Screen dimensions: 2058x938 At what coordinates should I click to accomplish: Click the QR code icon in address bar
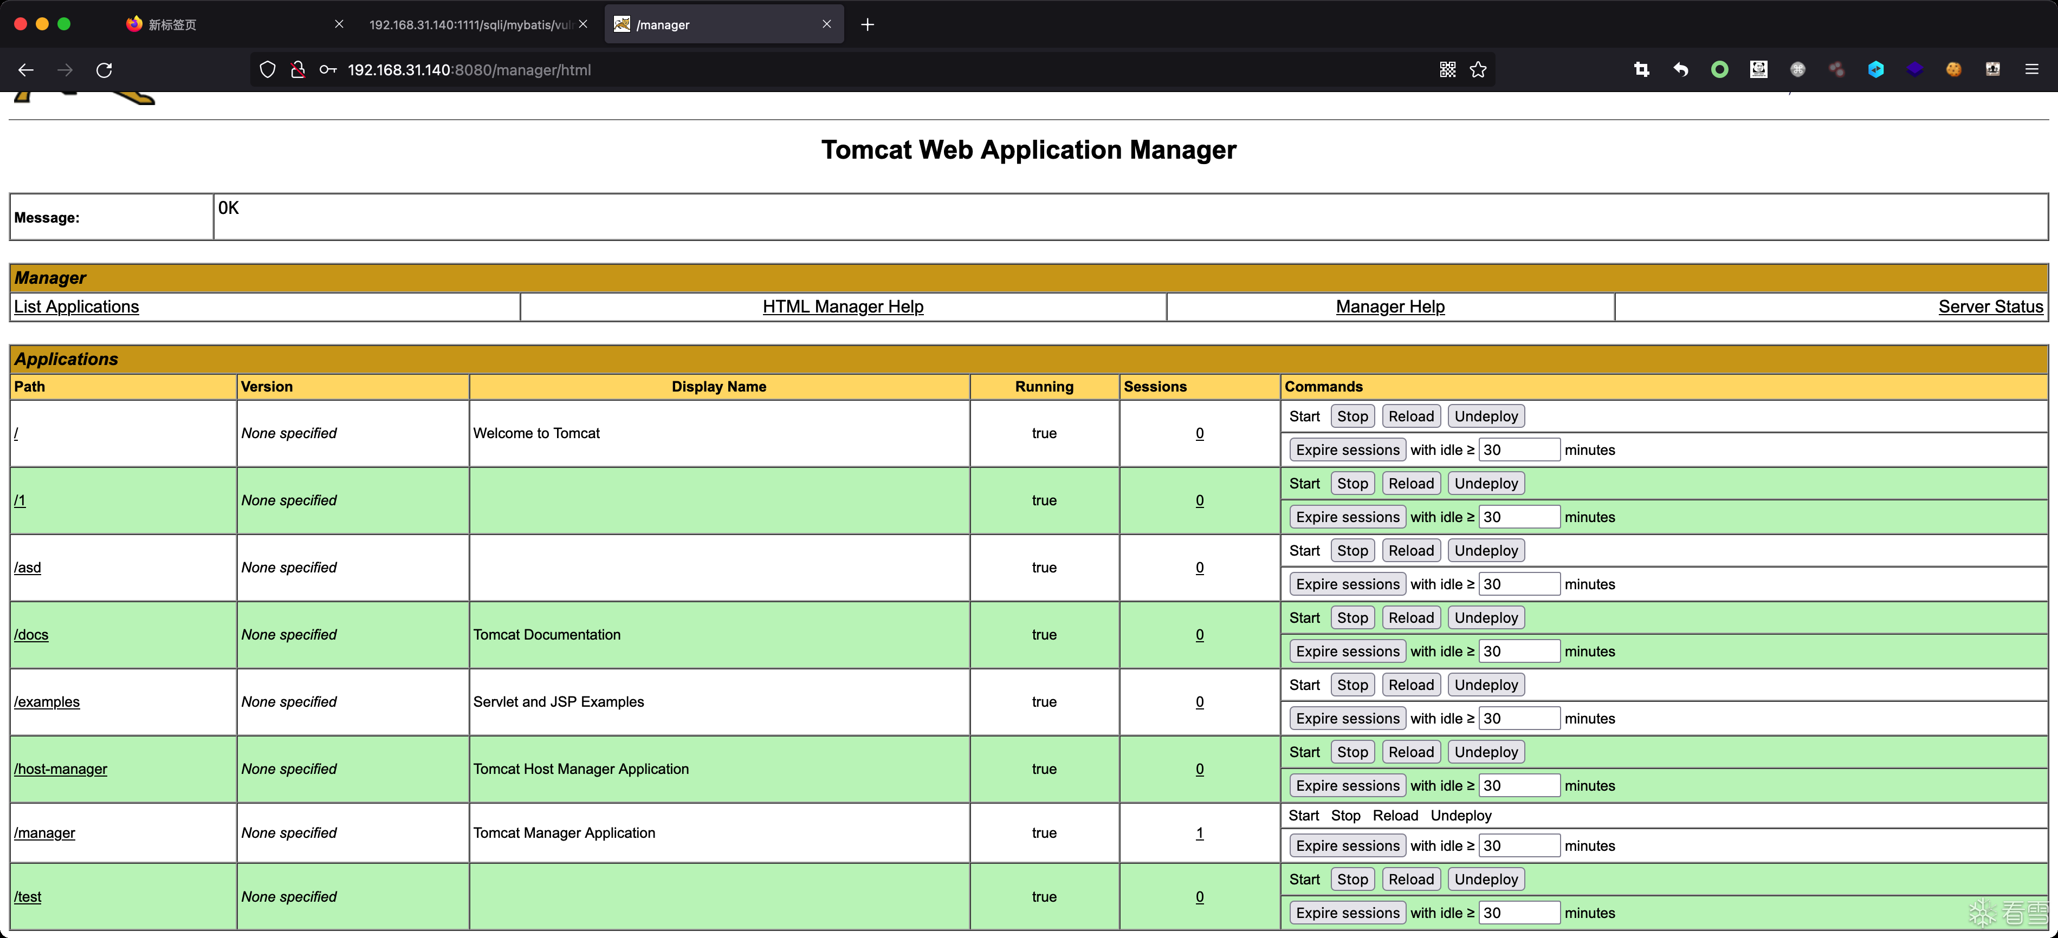coord(1447,69)
